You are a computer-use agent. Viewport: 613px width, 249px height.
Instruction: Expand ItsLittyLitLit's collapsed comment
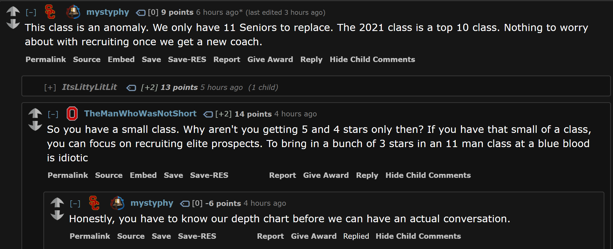(50, 88)
